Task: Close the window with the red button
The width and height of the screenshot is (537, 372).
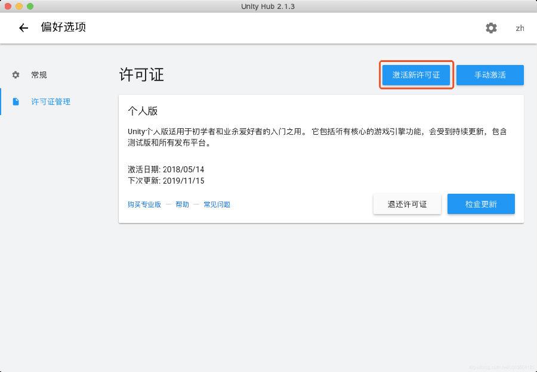Action: click(x=8, y=6)
